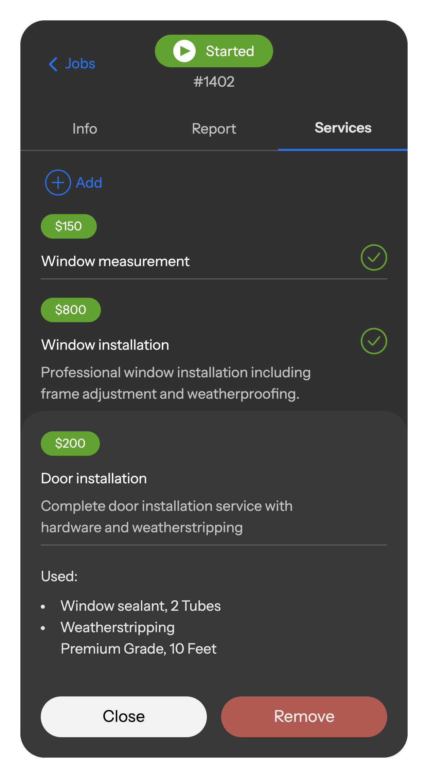
Task: Click the green Started status pill
Action: click(x=214, y=51)
